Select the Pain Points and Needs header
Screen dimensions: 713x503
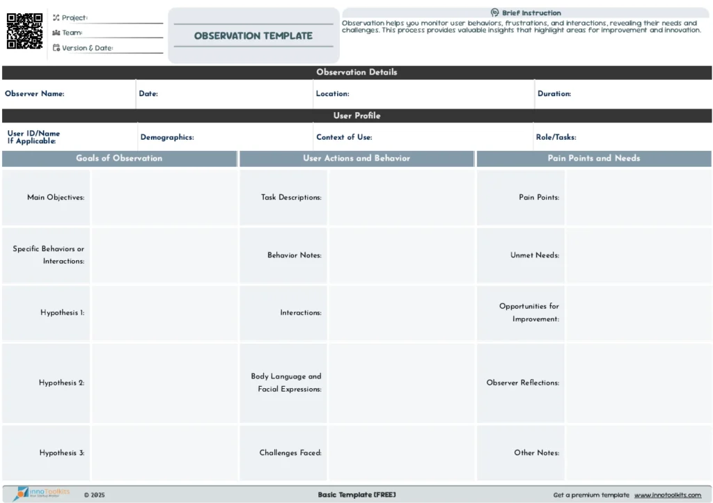[x=593, y=159]
